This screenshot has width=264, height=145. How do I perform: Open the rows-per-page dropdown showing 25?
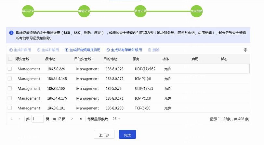(x=116, y=119)
